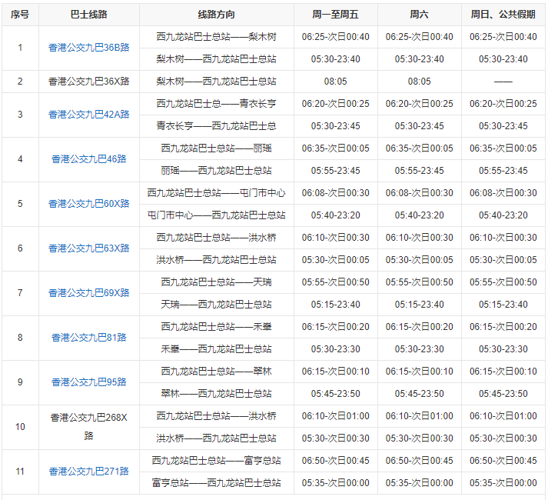Click Saturday time 05:55-次日00:50
The image size is (548, 500).
(x=419, y=282)
